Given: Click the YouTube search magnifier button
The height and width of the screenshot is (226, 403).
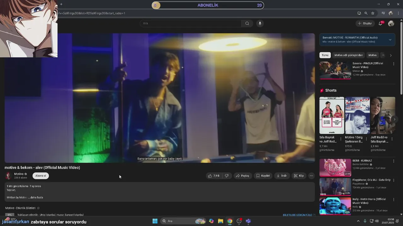Looking at the screenshot, I should tap(247, 23).
